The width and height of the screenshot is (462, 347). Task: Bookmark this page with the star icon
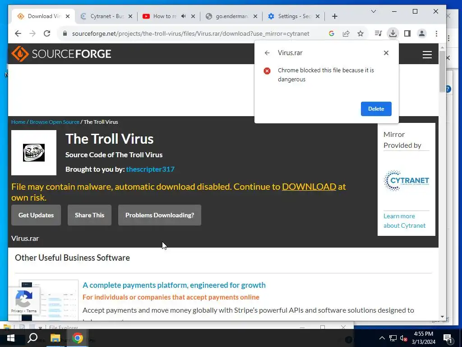click(360, 33)
